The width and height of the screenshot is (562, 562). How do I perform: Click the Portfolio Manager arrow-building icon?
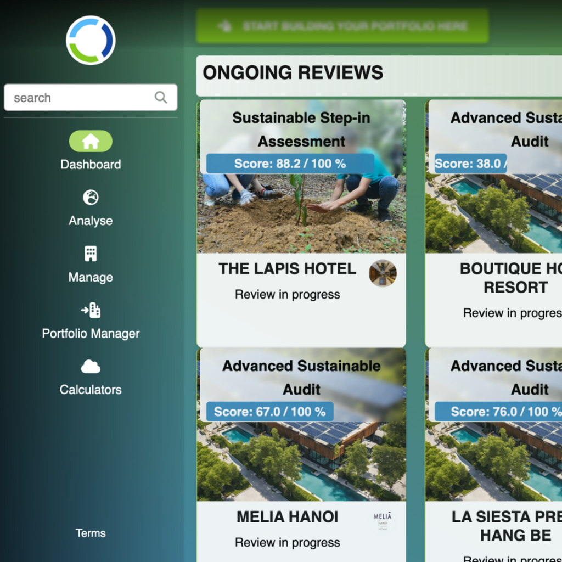(91, 310)
